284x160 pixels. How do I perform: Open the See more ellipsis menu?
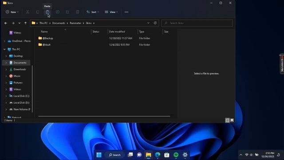126,12
